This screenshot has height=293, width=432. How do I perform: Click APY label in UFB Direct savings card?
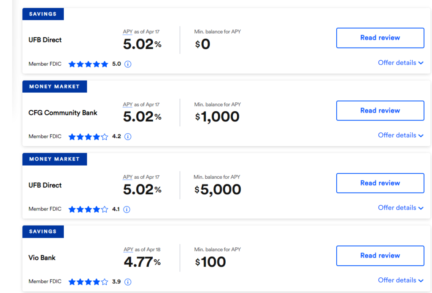pyautogui.click(x=127, y=32)
